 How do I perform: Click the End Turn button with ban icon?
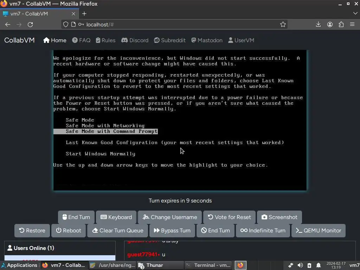click(x=216, y=231)
